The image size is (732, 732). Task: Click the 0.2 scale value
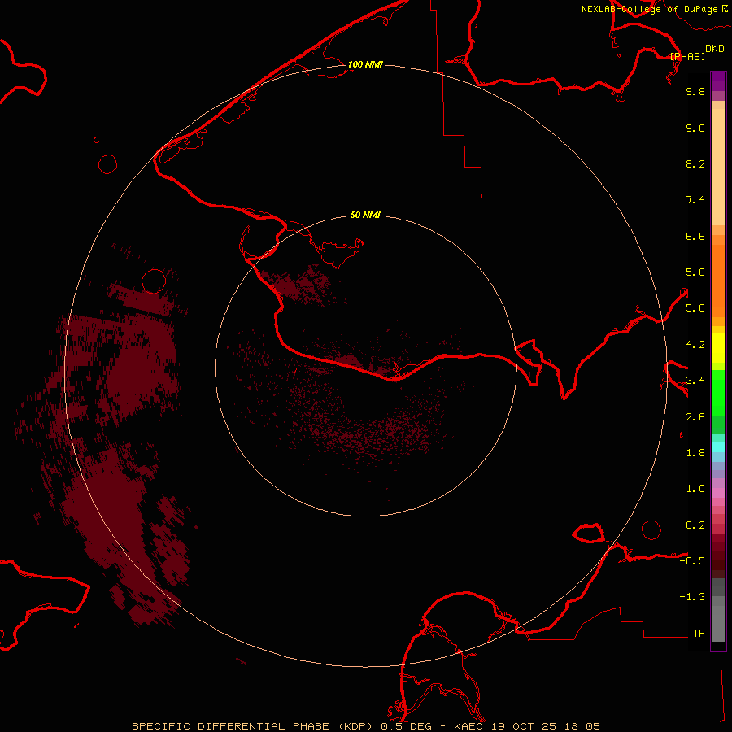click(695, 525)
